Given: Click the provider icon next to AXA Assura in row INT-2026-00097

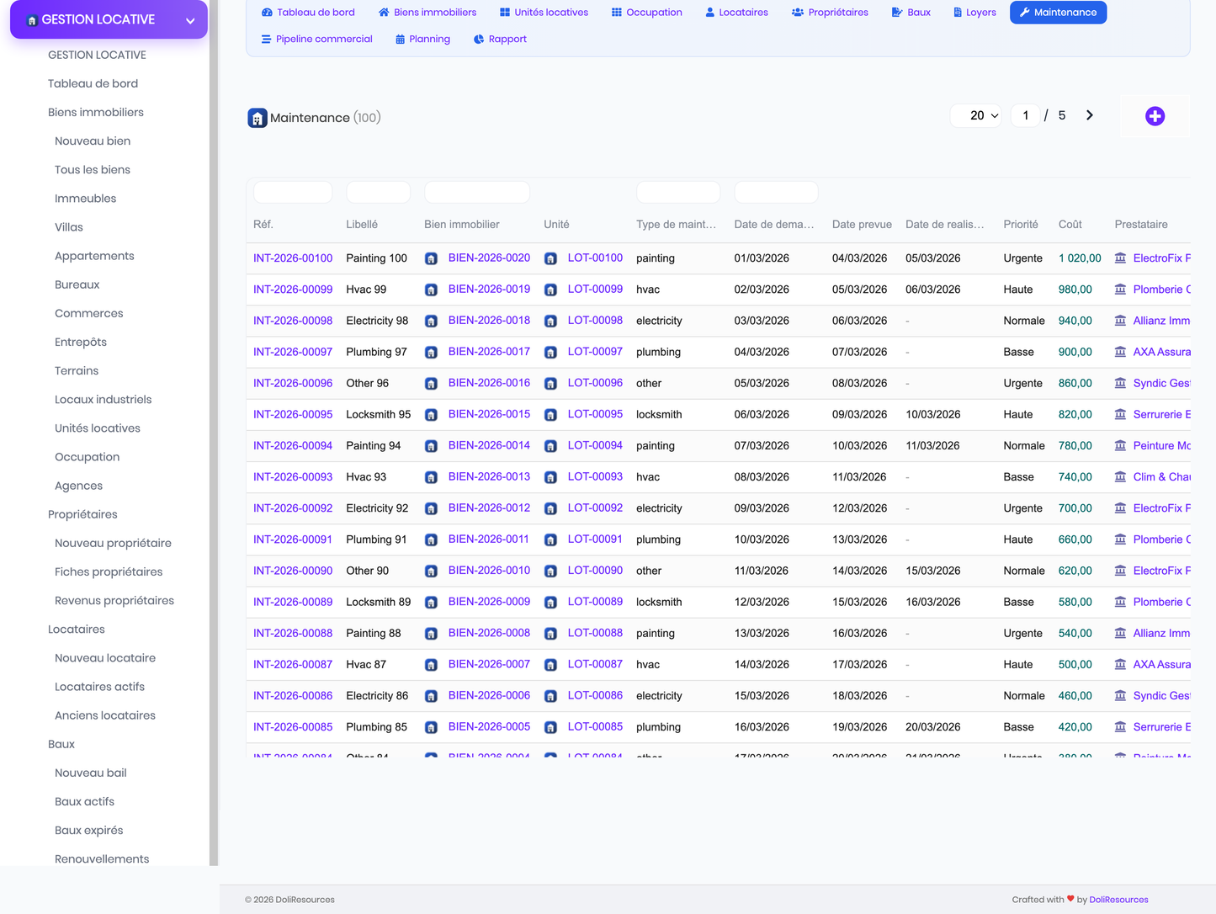Looking at the screenshot, I should point(1120,352).
